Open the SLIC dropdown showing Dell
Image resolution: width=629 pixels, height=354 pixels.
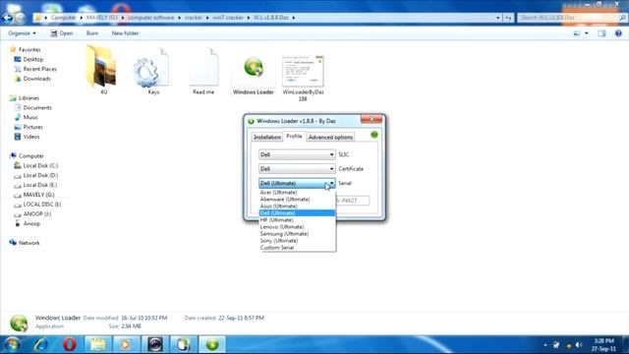tap(297, 154)
